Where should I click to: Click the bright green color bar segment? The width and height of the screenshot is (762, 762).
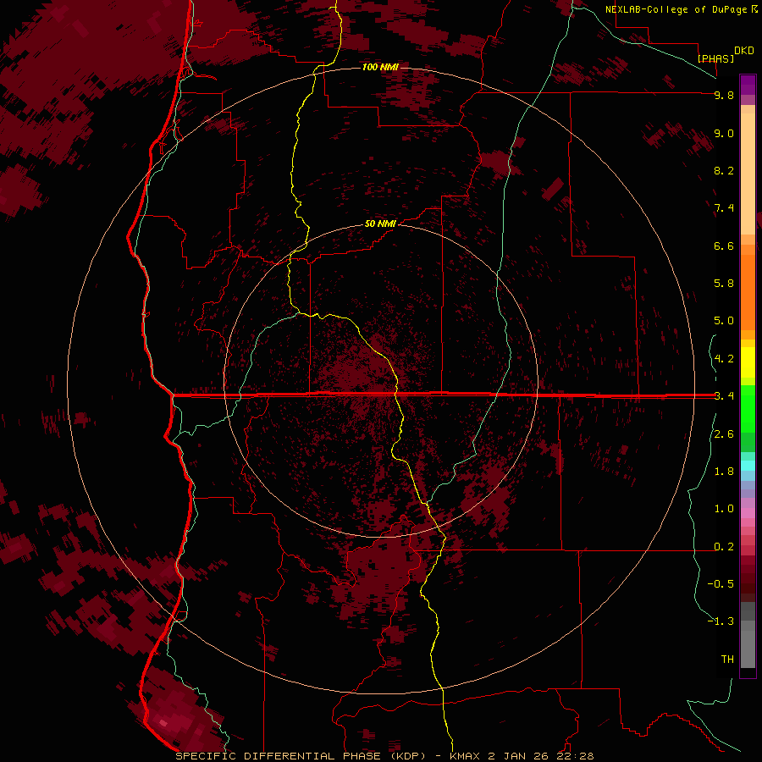[748, 409]
